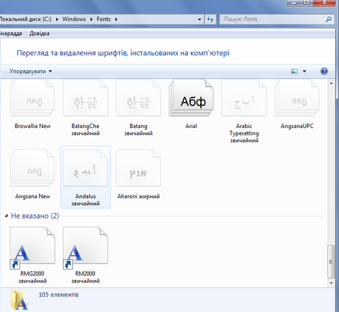
Task: Expand the arrow after Windows in breadcrumb
Action: point(92,19)
